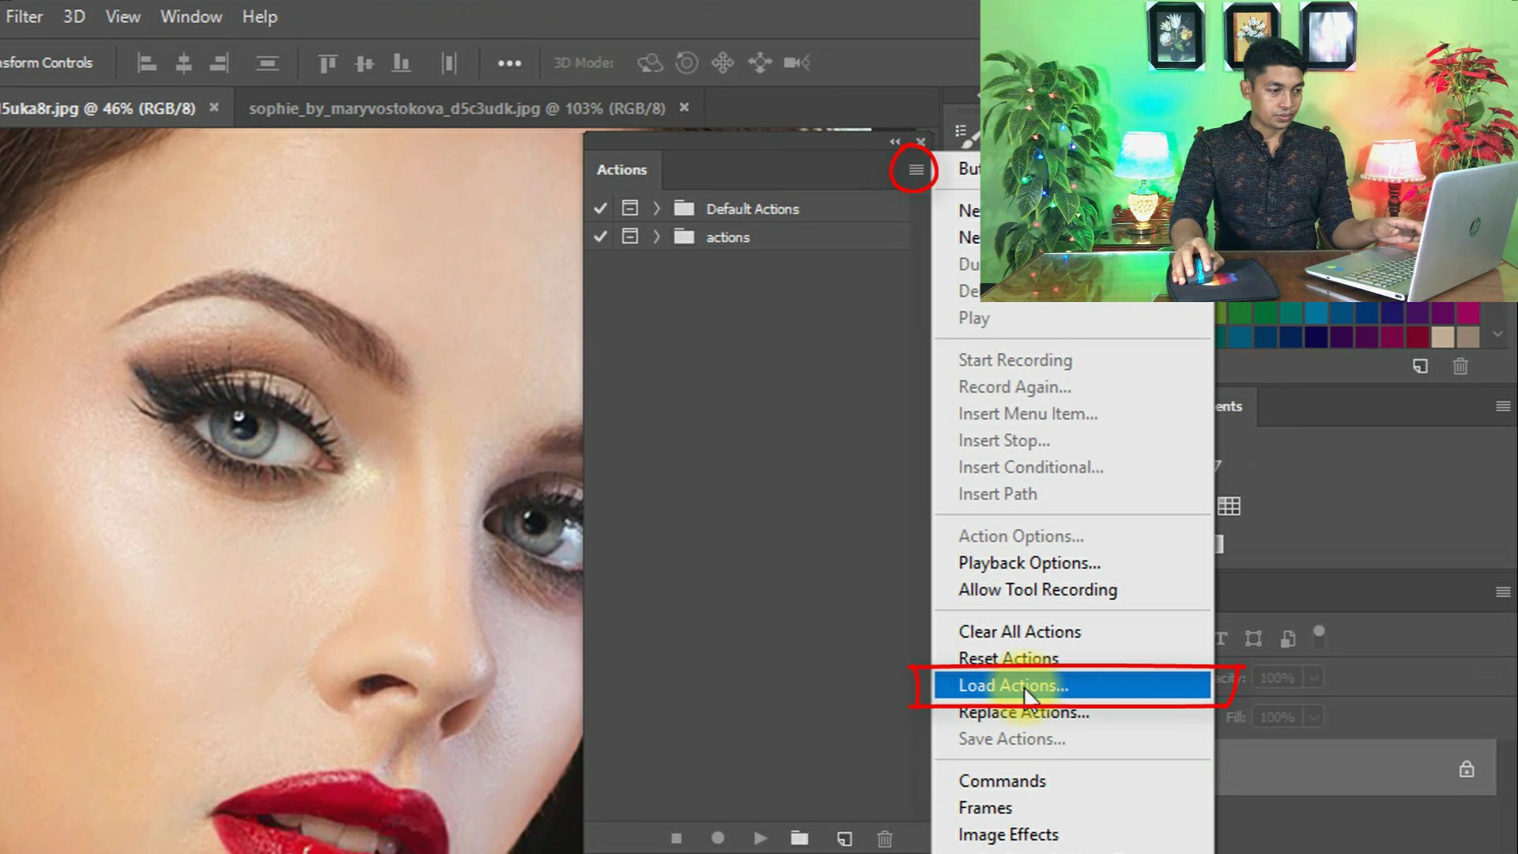This screenshot has height=854, width=1518.
Task: Filter layers by type T icon
Action: coord(1222,639)
